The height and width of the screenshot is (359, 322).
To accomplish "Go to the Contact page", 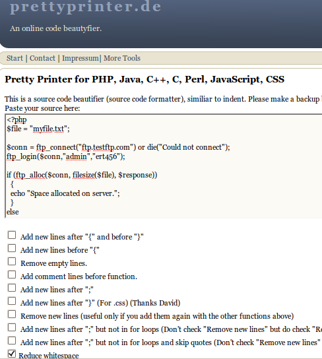I will coord(43,58).
